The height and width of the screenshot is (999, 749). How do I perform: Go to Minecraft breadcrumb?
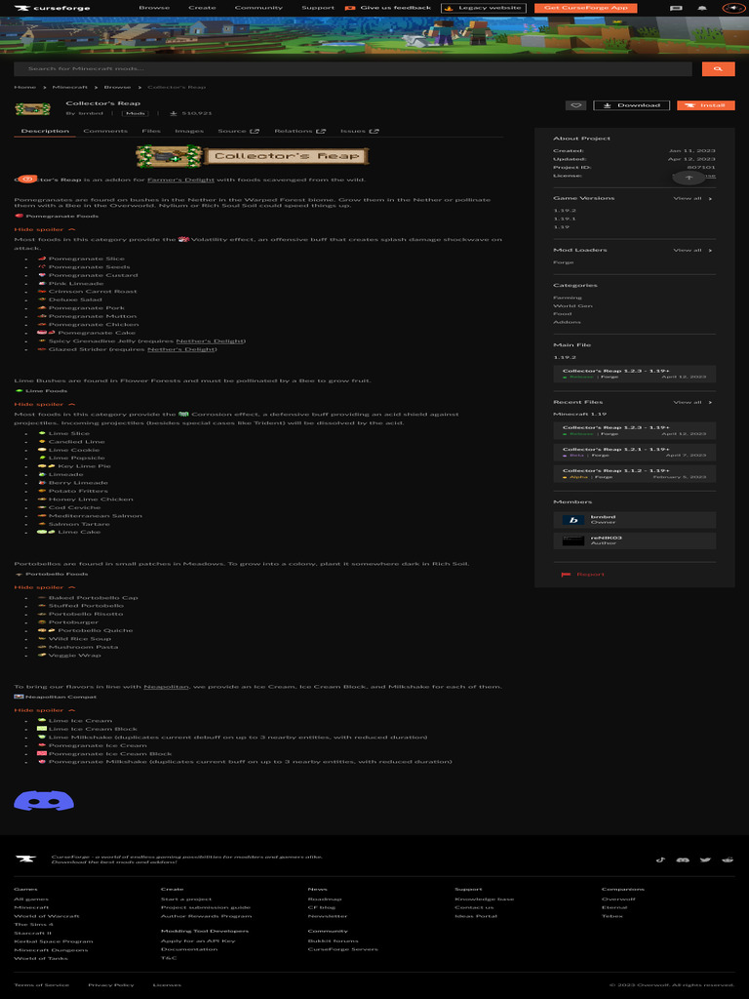click(x=70, y=87)
